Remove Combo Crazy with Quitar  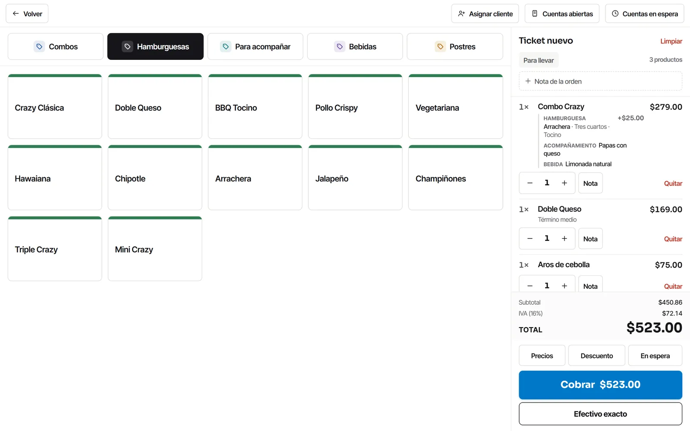coord(673,183)
